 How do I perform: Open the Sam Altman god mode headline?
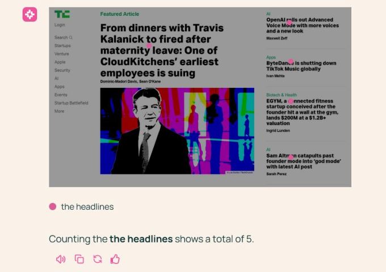pyautogui.click(x=304, y=161)
